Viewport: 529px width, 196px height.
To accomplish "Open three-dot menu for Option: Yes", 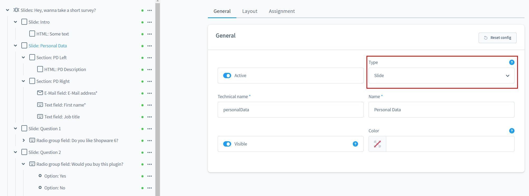I will (149, 176).
